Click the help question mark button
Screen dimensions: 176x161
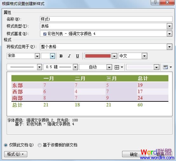coord(155,2)
